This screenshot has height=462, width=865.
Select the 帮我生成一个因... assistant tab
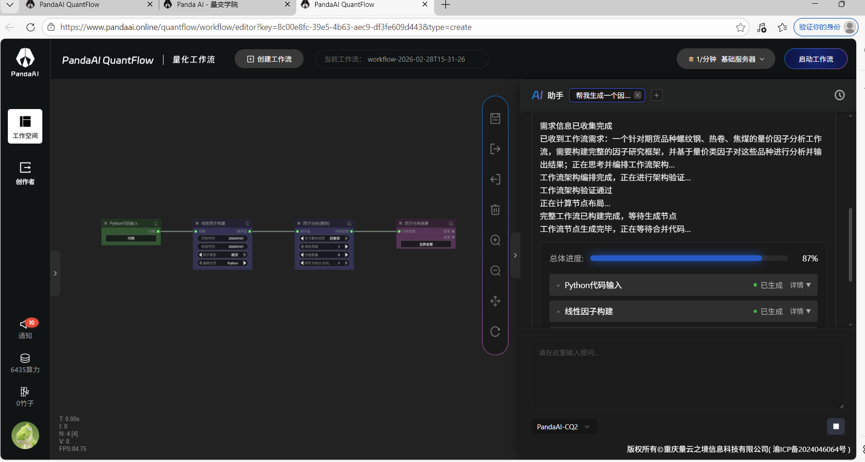tap(603, 95)
